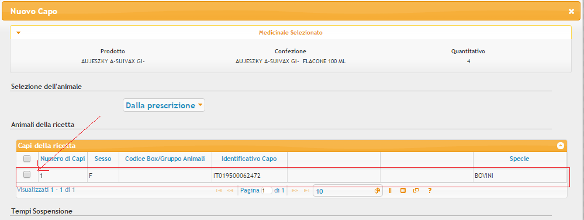Go to previous page of grid

pos(230,191)
